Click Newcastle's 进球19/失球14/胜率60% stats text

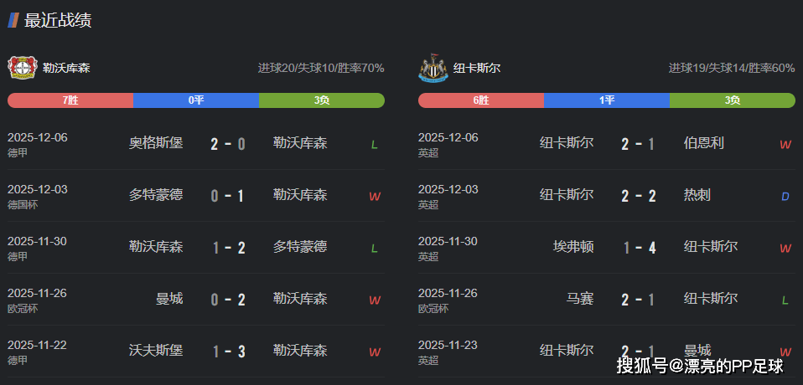click(x=731, y=68)
